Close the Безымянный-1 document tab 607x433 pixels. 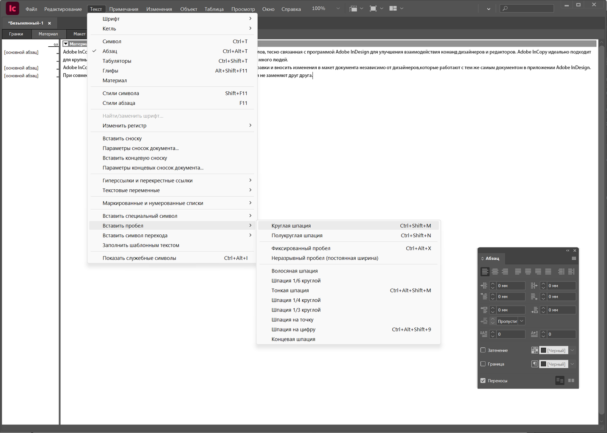[49, 23]
